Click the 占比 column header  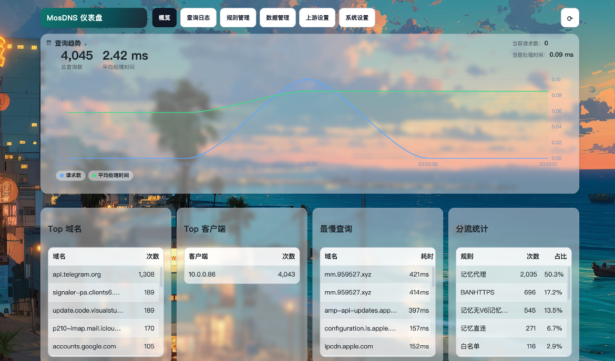(561, 257)
